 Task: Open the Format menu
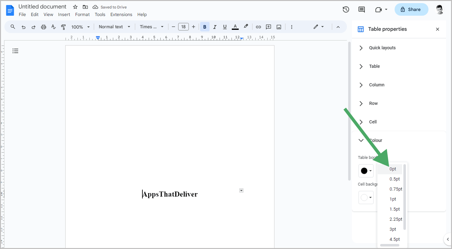[x=82, y=14]
